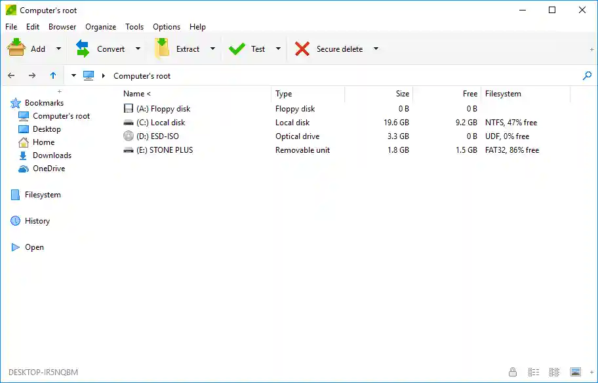Open the OneDrive sidebar entry
This screenshot has height=383, width=598.
(x=47, y=169)
